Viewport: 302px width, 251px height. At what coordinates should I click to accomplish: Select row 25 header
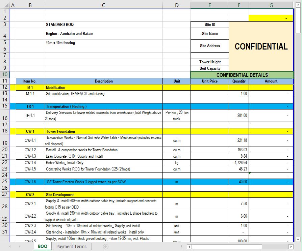(5, 182)
